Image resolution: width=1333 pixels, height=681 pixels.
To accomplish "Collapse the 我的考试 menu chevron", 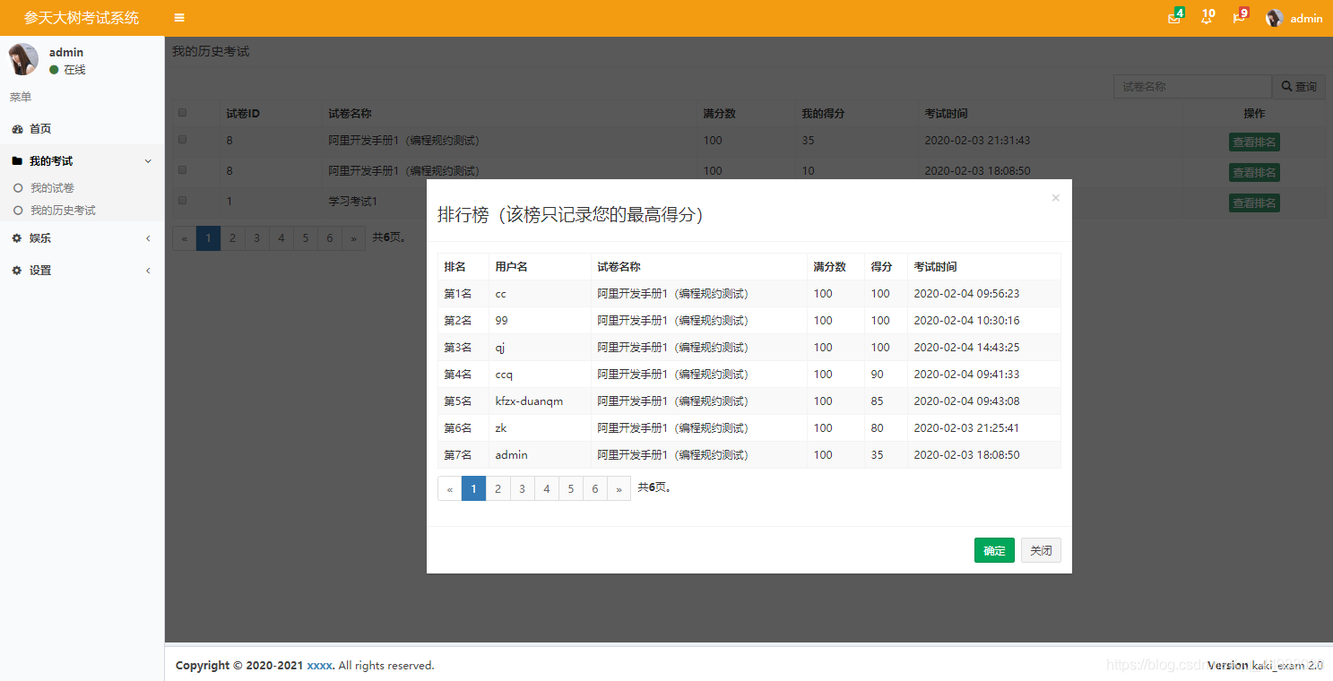I will coord(148,161).
